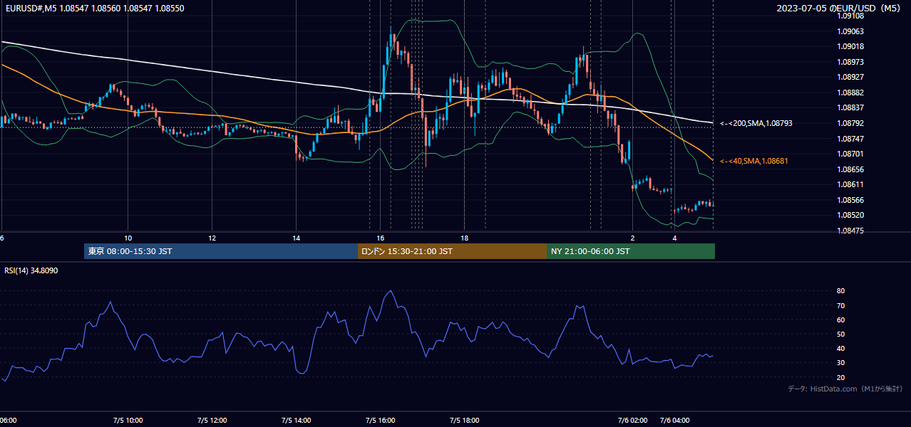
Task: Select the 200,SMA,1.08793 label
Action: [x=756, y=123]
